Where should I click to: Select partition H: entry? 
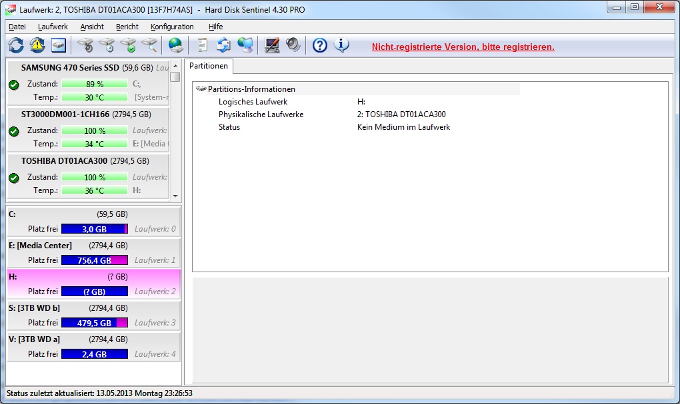click(x=94, y=284)
